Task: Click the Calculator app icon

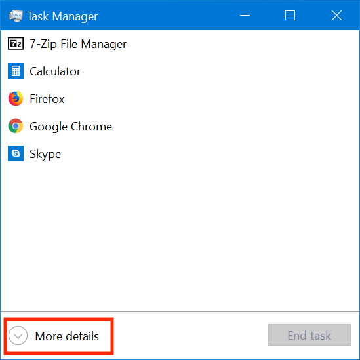Action: (x=16, y=71)
